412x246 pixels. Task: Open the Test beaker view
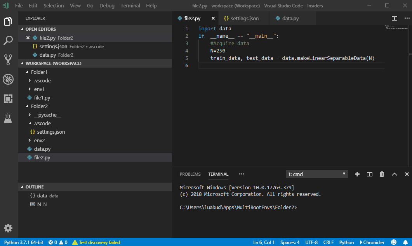click(8, 119)
